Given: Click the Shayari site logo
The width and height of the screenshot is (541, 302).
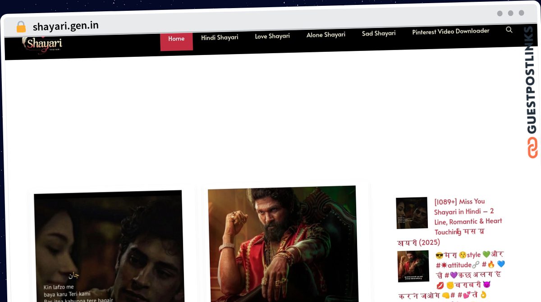Looking at the screenshot, I should coord(42,44).
